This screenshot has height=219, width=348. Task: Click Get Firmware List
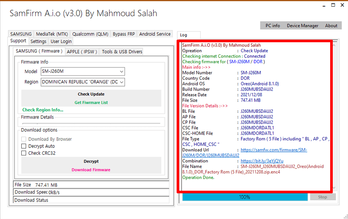(91, 103)
